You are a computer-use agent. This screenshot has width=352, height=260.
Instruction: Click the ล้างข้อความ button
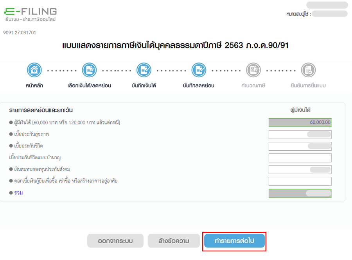[x=173, y=241]
